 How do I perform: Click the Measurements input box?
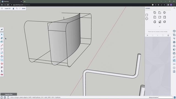click(166, 97)
